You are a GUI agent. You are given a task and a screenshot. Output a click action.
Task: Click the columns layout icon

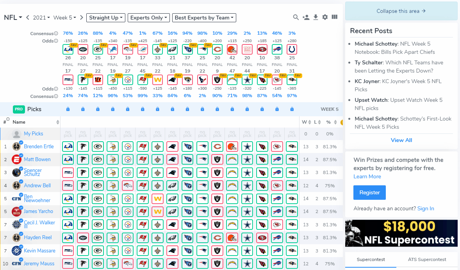coord(334,17)
